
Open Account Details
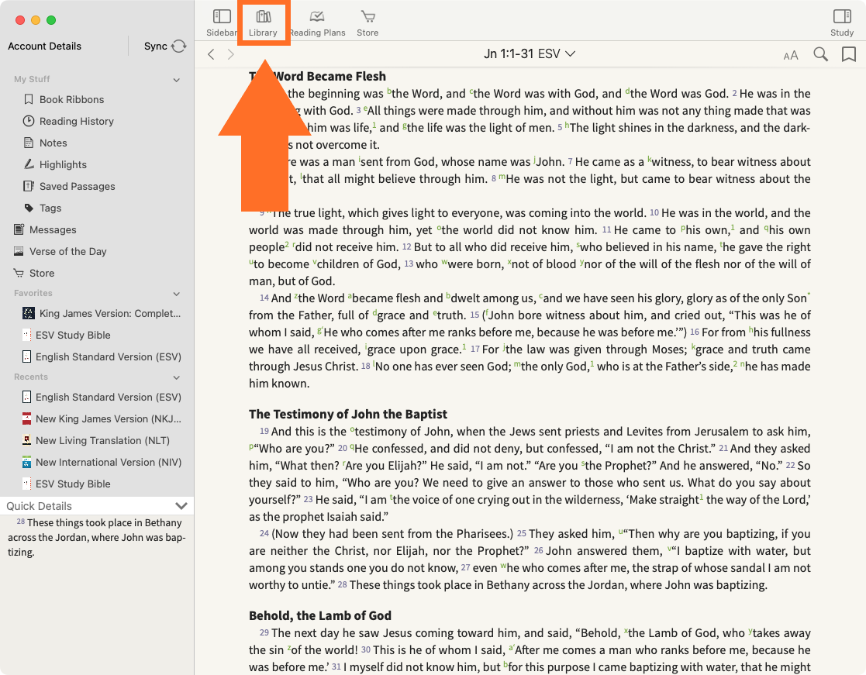[45, 46]
